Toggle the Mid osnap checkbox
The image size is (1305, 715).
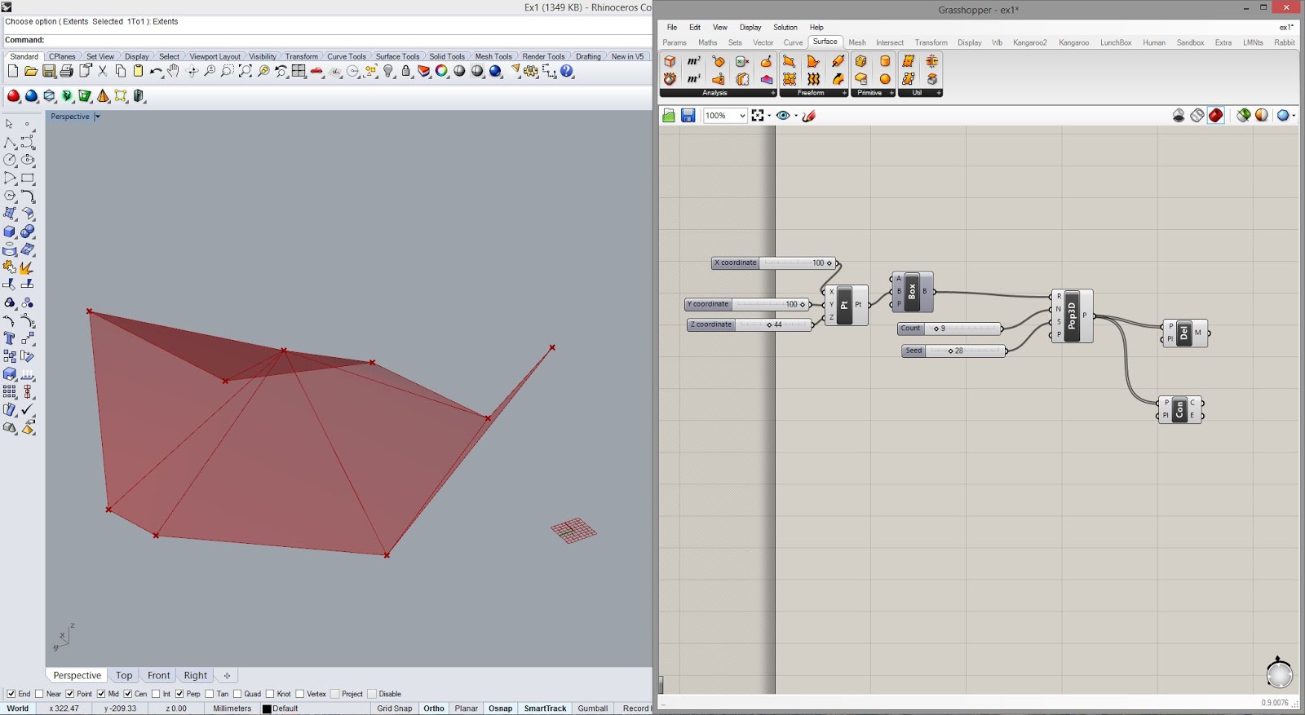[x=101, y=694]
